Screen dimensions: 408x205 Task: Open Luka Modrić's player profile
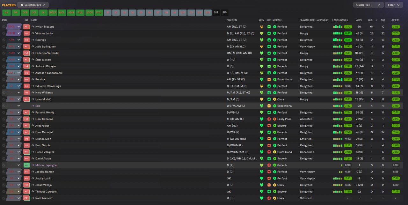point(43,99)
